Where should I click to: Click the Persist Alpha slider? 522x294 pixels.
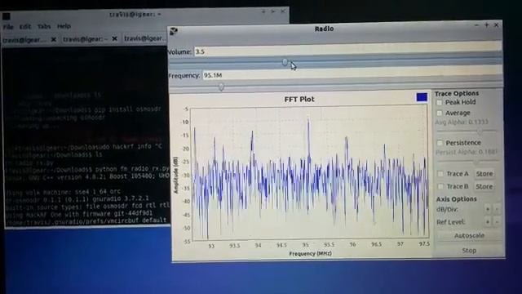467,162
